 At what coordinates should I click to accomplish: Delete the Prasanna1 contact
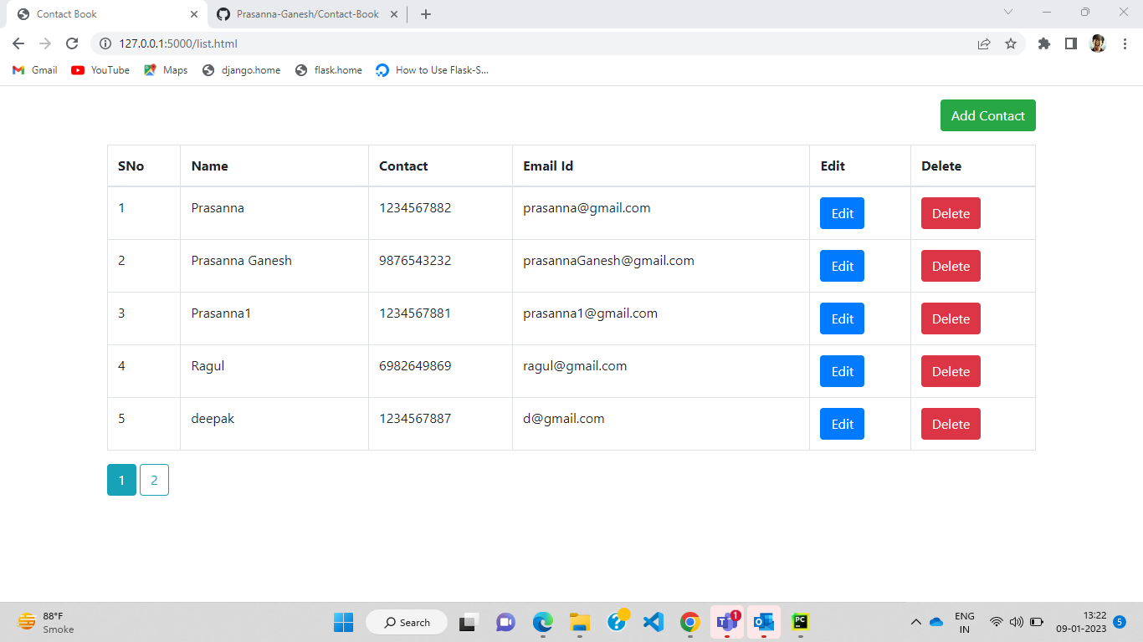tap(951, 318)
